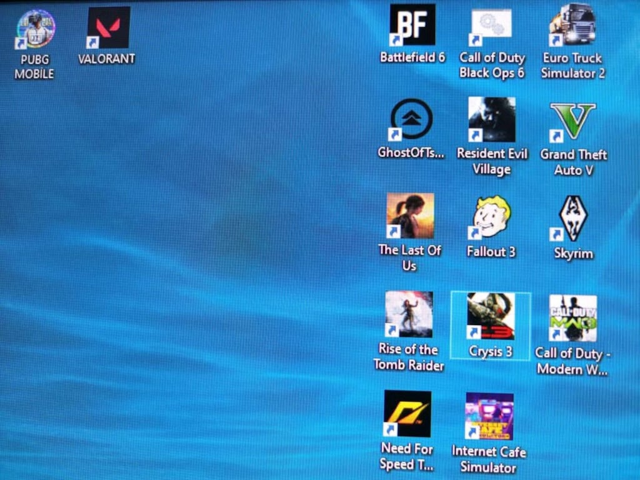Click the GhostOfTs... shortcut icon
The image size is (640, 480).
pos(411,119)
